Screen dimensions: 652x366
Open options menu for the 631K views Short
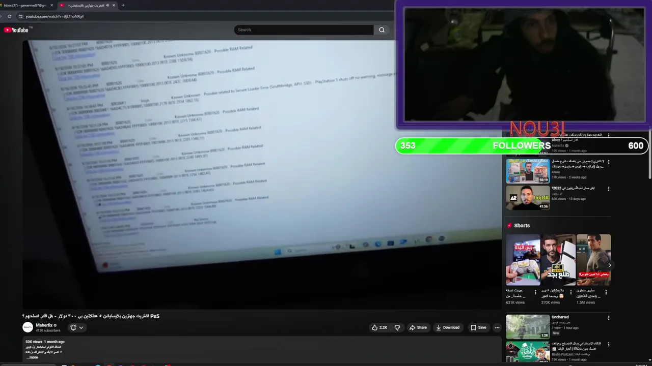point(535,292)
